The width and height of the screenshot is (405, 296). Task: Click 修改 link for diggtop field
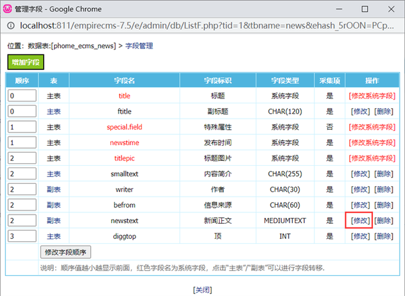(x=361, y=236)
